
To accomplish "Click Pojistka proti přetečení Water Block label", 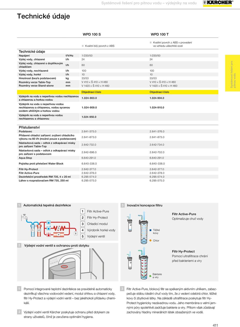I will (41, 164).
